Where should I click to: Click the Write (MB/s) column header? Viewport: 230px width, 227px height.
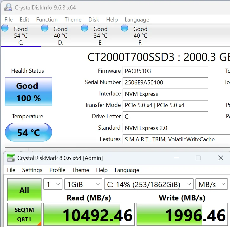point(182,198)
